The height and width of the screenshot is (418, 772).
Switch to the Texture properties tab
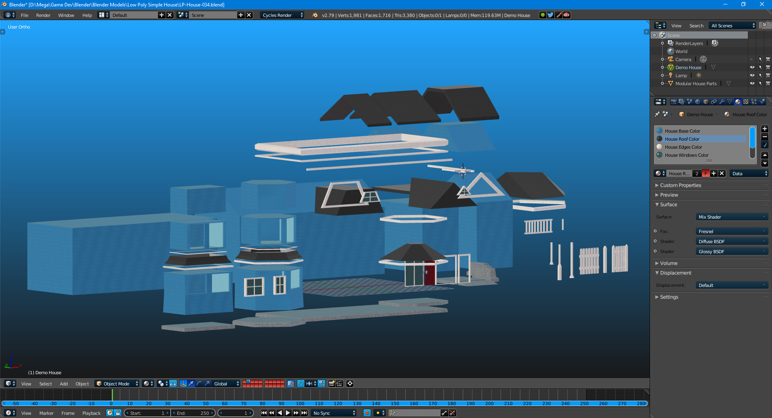pyautogui.click(x=745, y=102)
